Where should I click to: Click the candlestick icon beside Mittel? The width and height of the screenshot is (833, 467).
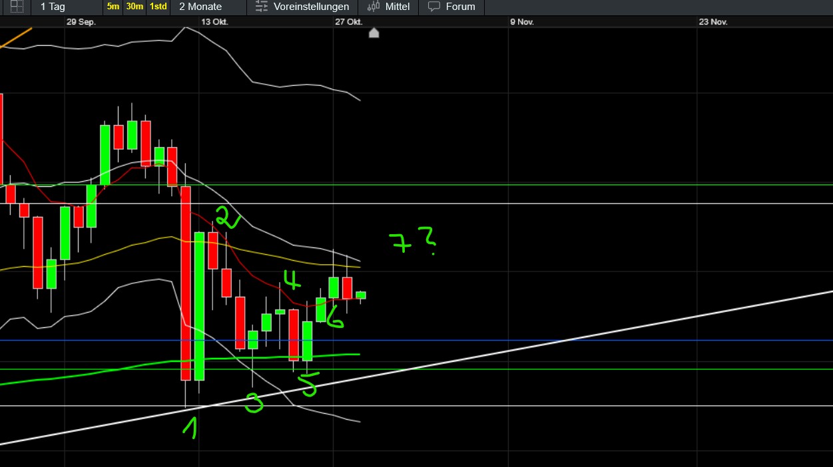(x=372, y=7)
